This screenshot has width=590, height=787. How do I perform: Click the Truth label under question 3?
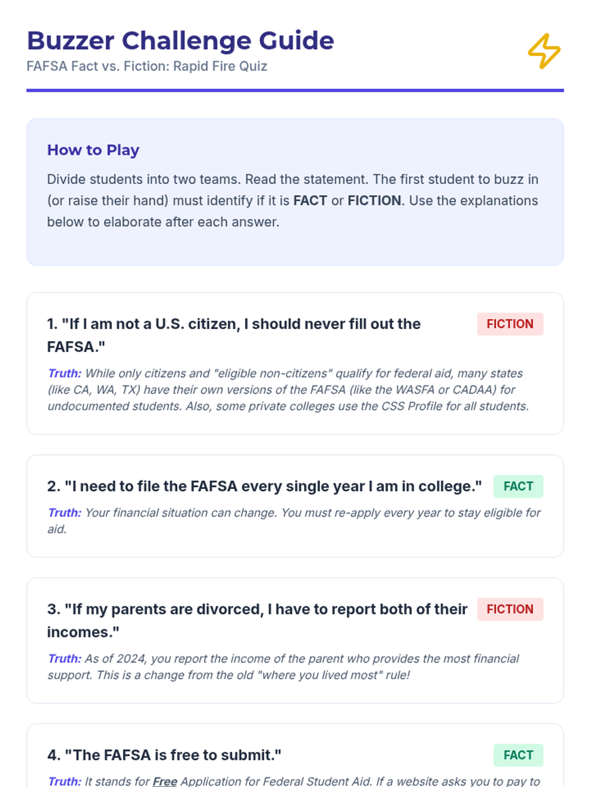tap(64, 659)
